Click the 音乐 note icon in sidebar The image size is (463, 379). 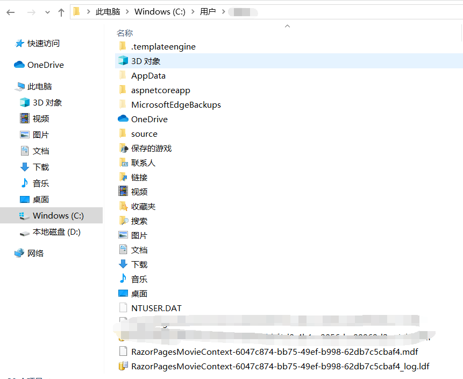tap(25, 183)
